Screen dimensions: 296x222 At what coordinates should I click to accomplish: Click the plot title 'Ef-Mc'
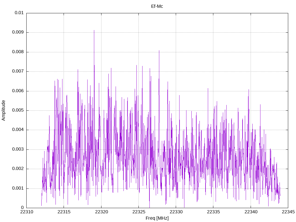(157, 6)
